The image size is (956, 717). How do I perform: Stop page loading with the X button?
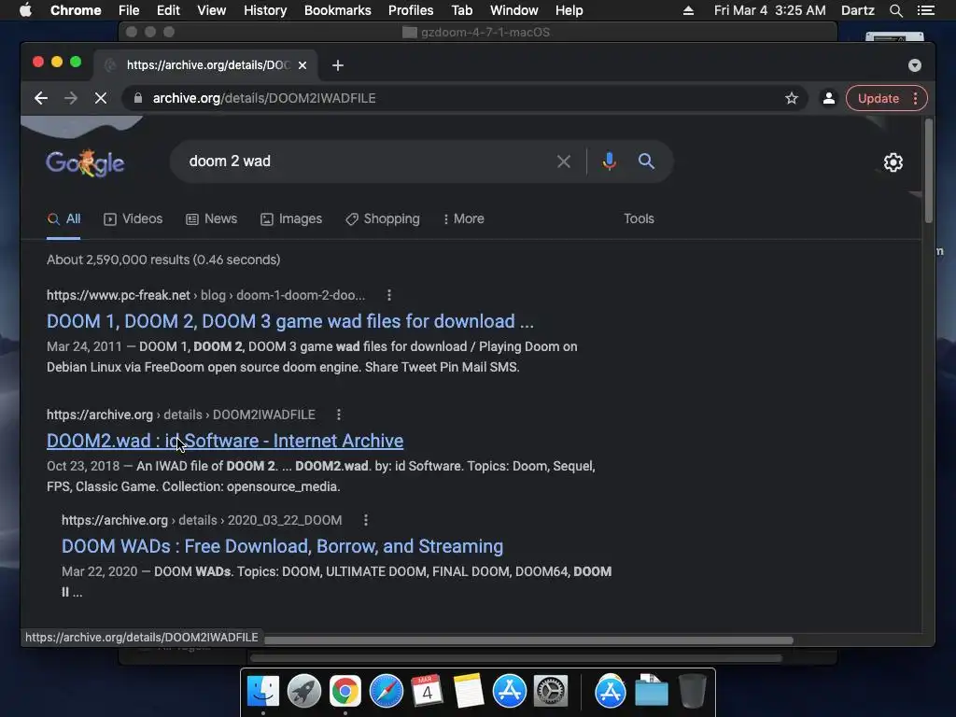click(x=101, y=98)
